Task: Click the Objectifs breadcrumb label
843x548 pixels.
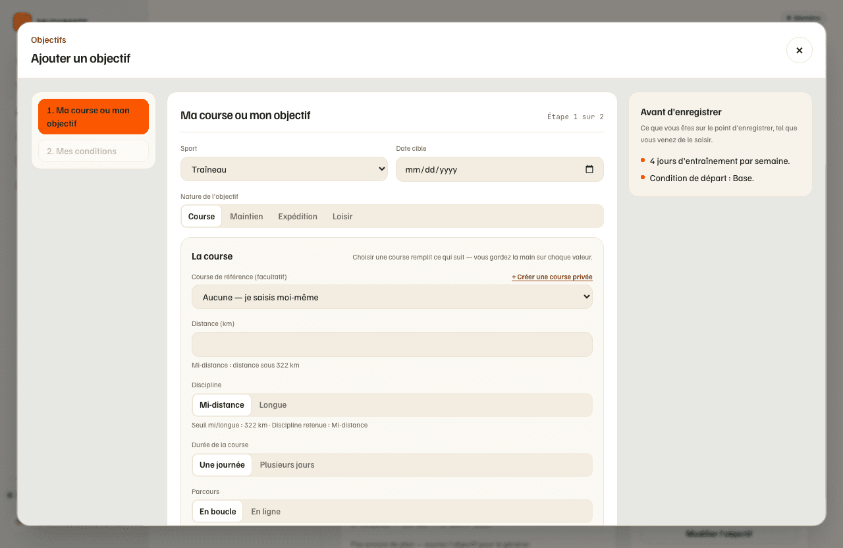Action: coord(49,40)
